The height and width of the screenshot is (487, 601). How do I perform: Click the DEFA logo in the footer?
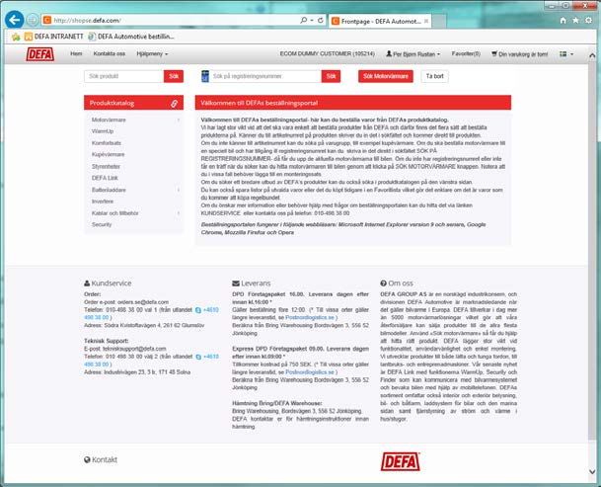click(x=400, y=461)
